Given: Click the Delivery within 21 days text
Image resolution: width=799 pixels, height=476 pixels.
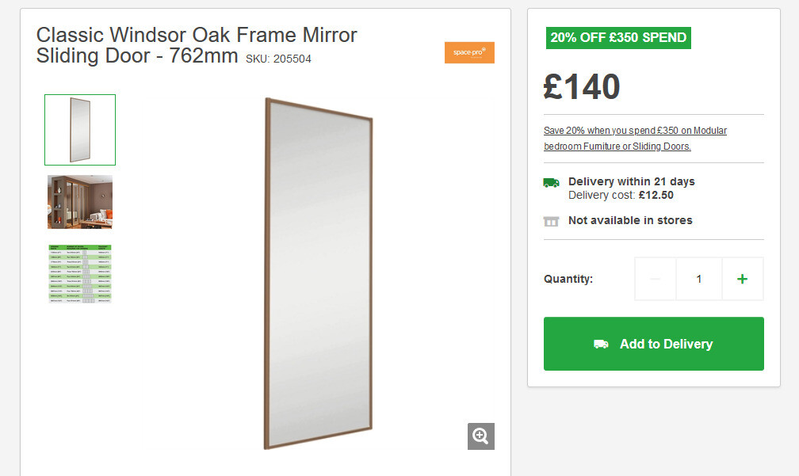Looking at the screenshot, I should (631, 181).
